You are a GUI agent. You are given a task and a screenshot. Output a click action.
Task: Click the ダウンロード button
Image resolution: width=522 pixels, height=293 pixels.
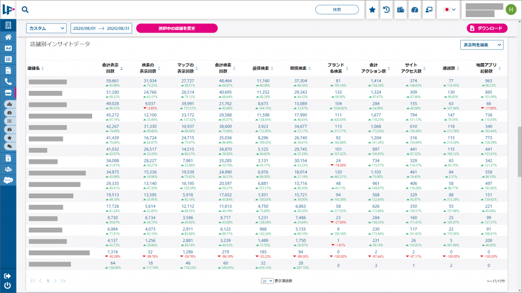[487, 28]
